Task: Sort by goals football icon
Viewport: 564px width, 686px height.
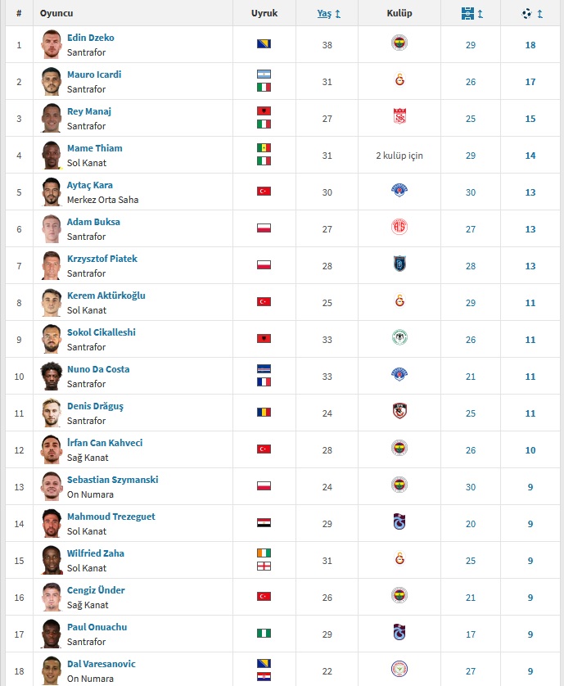Action: [527, 14]
